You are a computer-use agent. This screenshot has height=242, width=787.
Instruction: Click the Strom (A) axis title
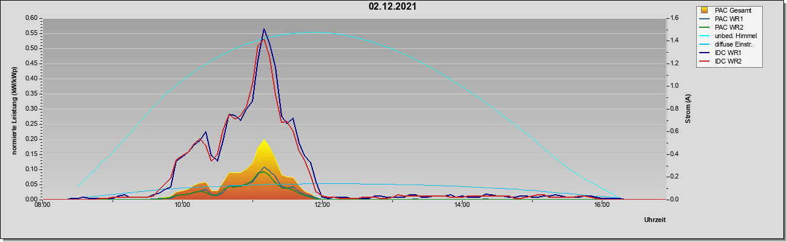pos(688,109)
